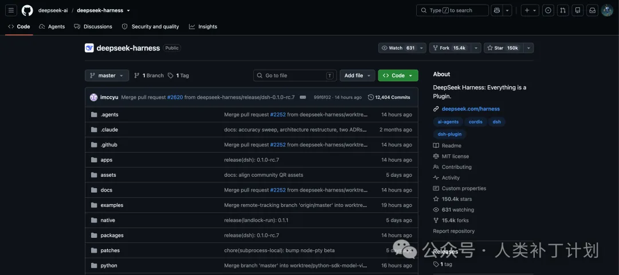Open the Insights tab
This screenshot has width=619, height=275.
203,27
